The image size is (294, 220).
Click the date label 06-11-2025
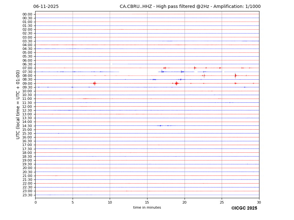coord(46,7)
